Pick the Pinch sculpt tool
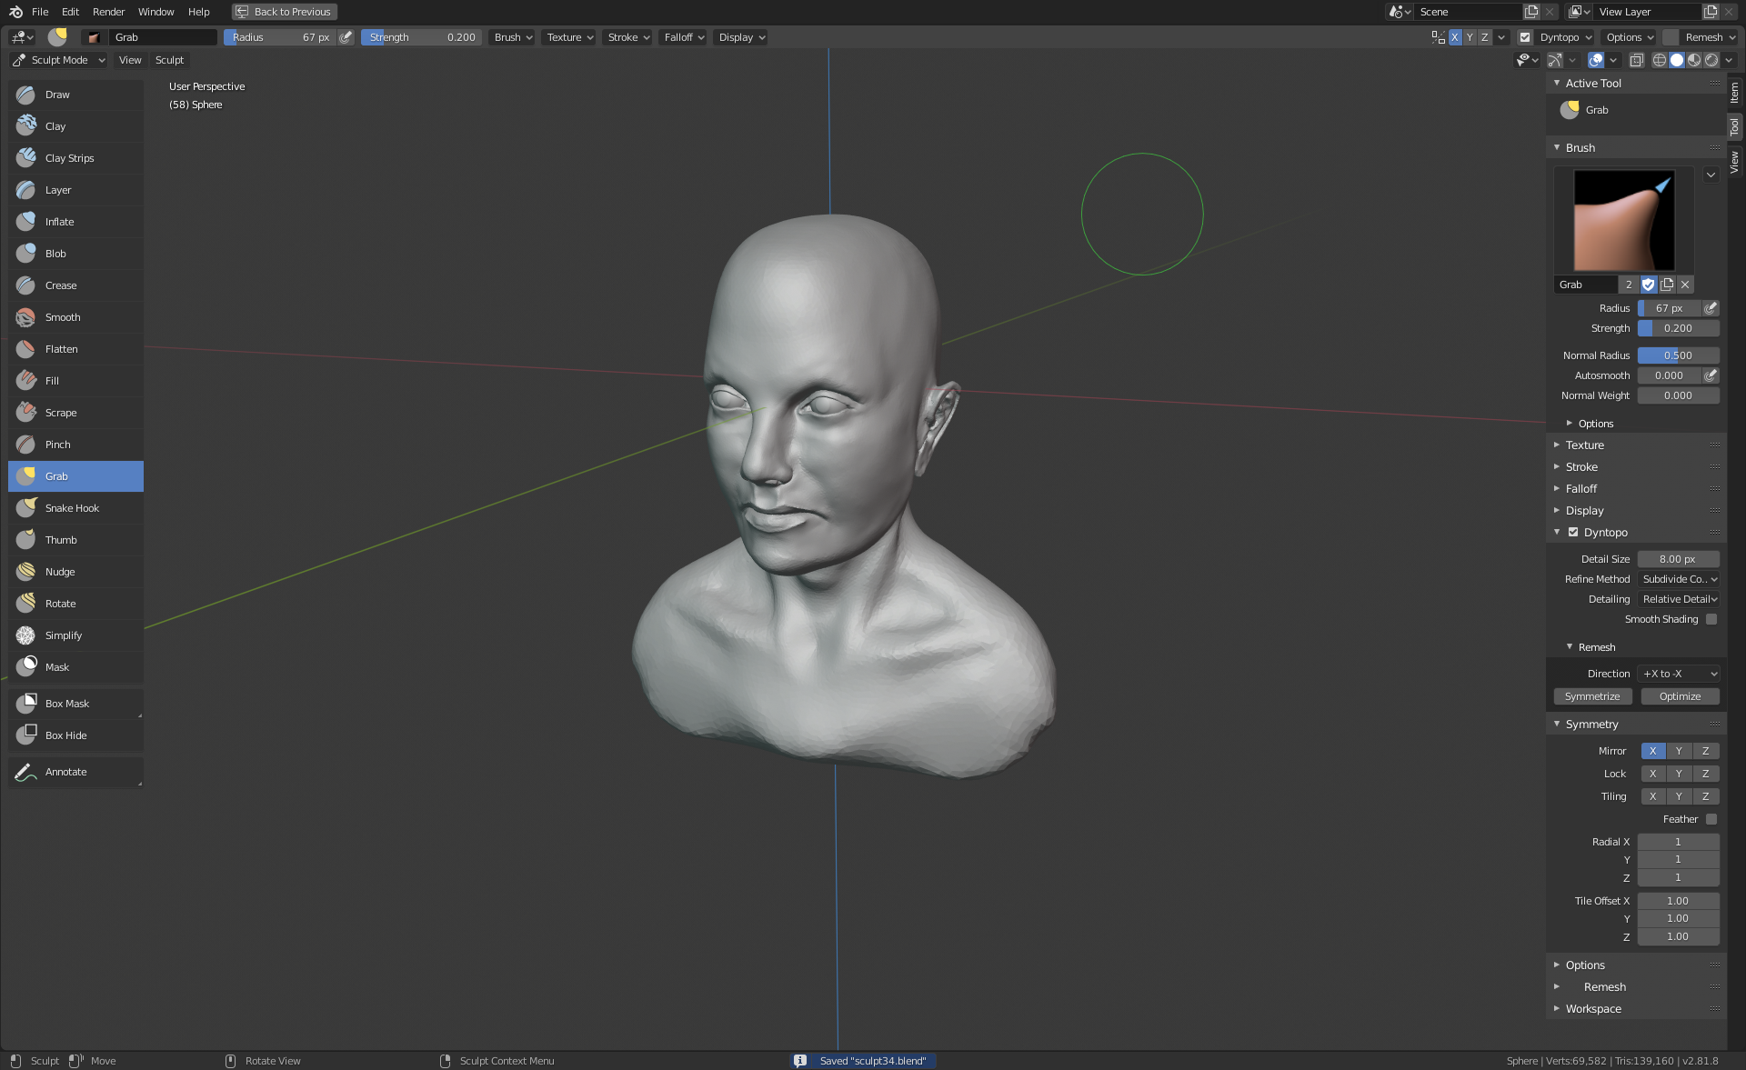This screenshot has width=1746, height=1070. tap(57, 445)
